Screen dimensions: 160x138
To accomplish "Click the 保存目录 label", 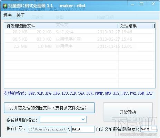I will [16, 128].
